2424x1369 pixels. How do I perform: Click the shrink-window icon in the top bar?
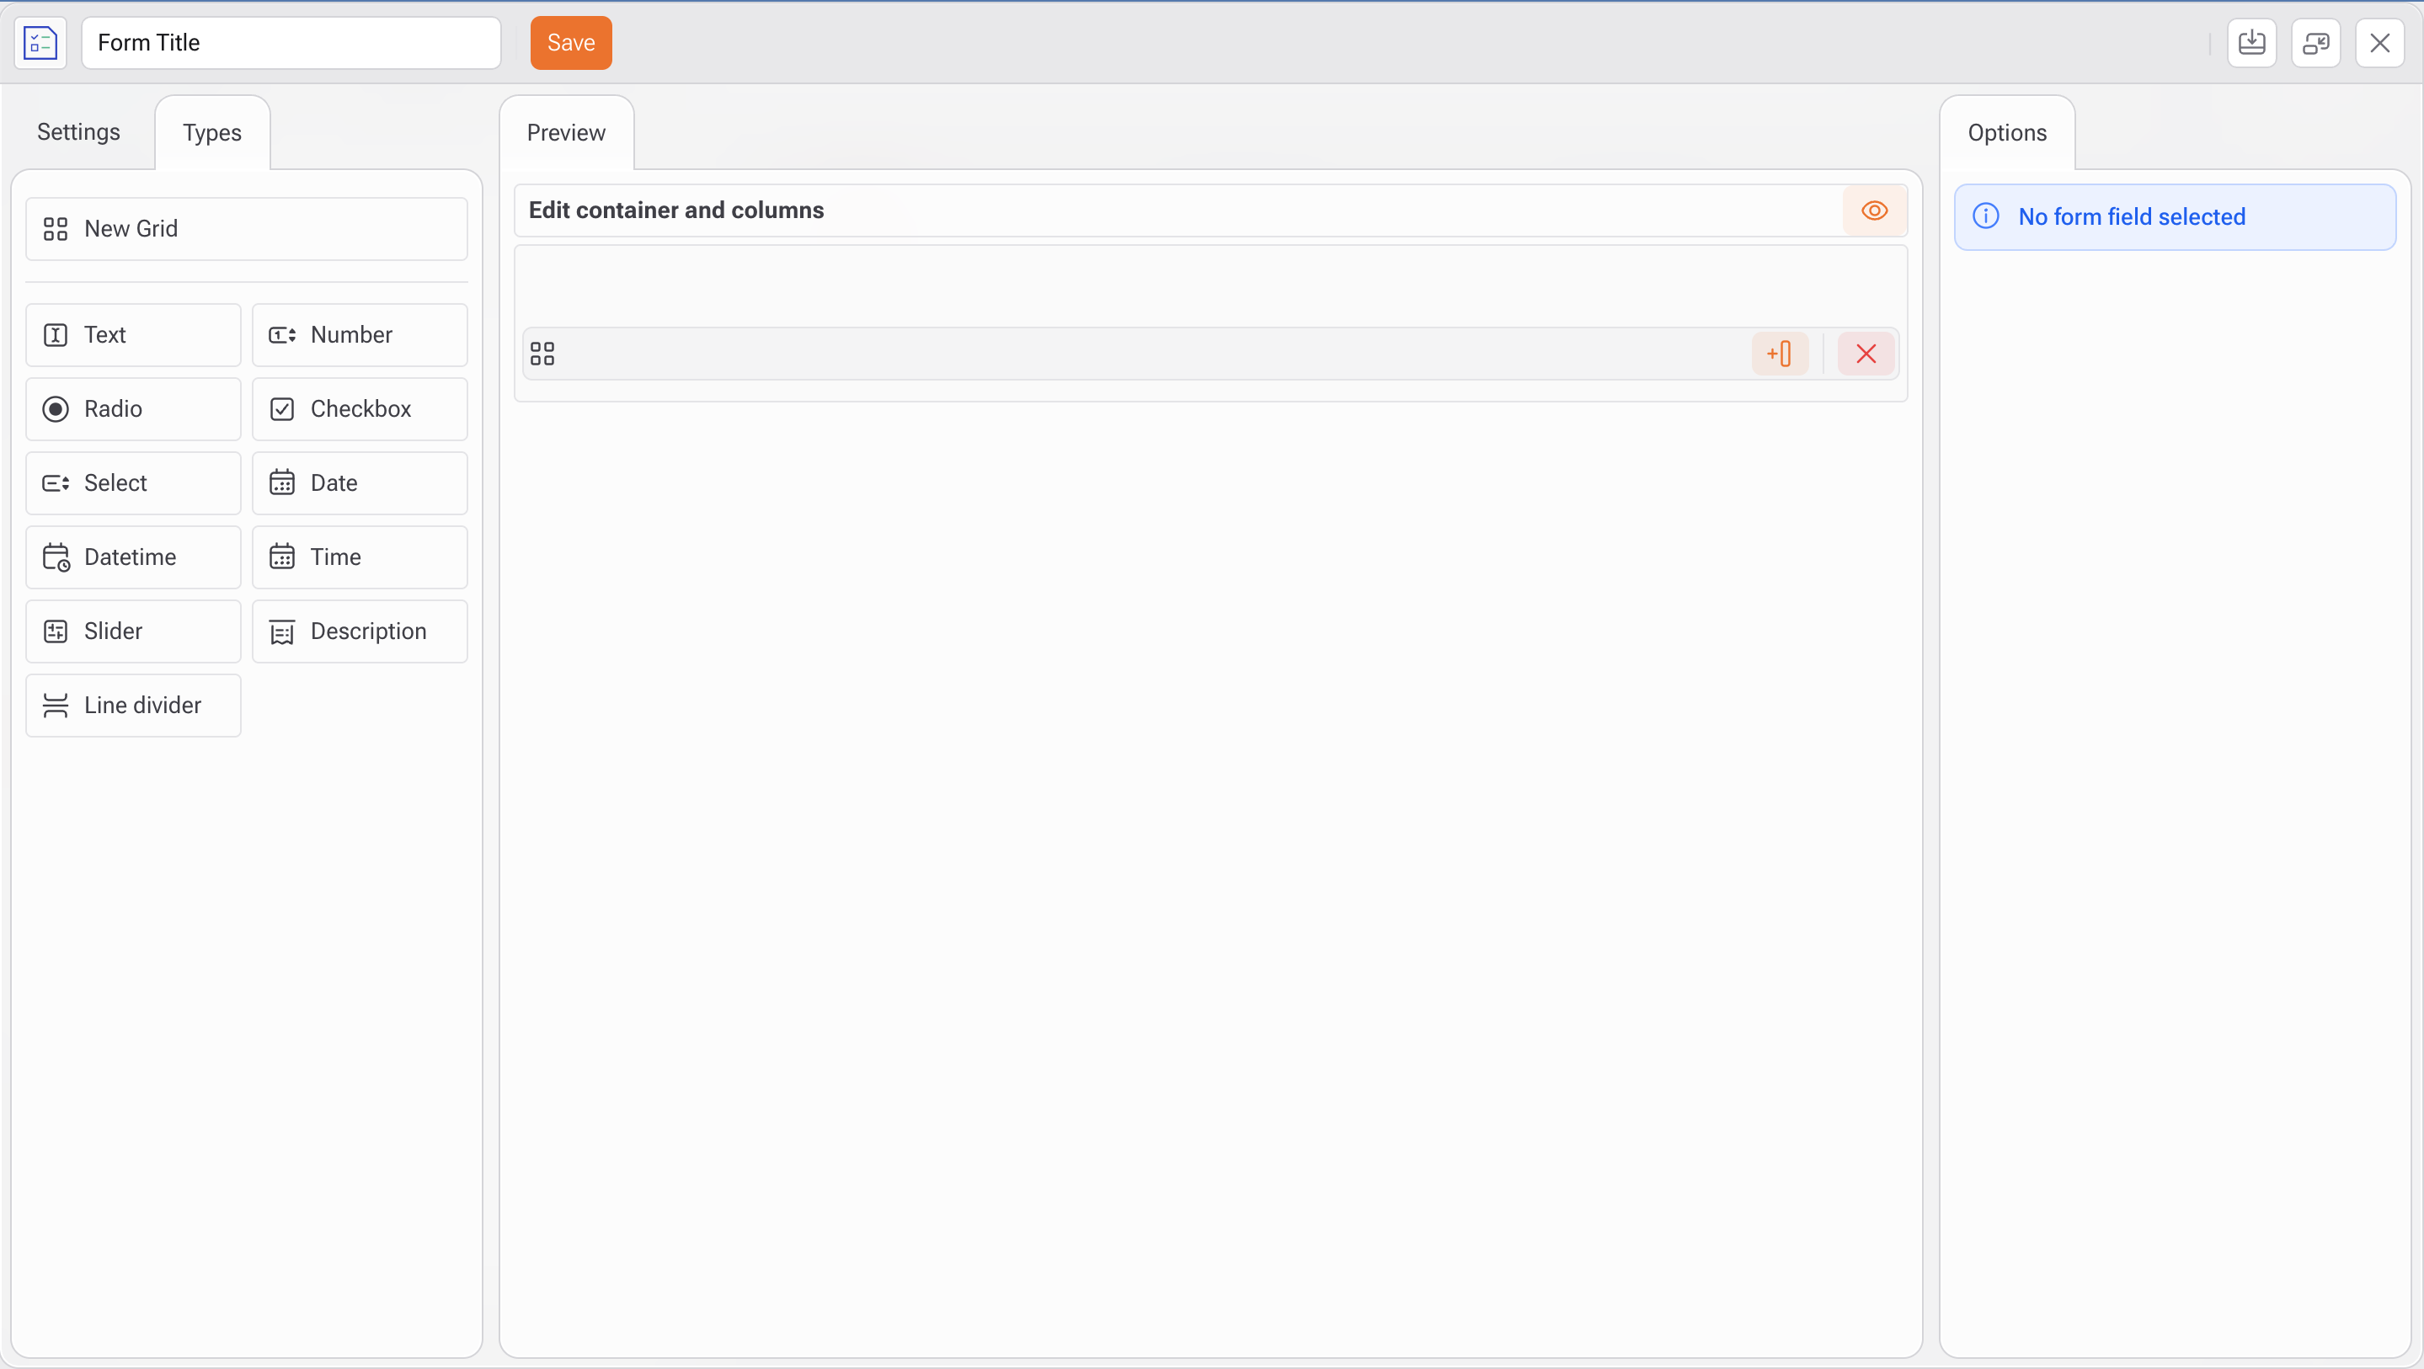(2316, 43)
